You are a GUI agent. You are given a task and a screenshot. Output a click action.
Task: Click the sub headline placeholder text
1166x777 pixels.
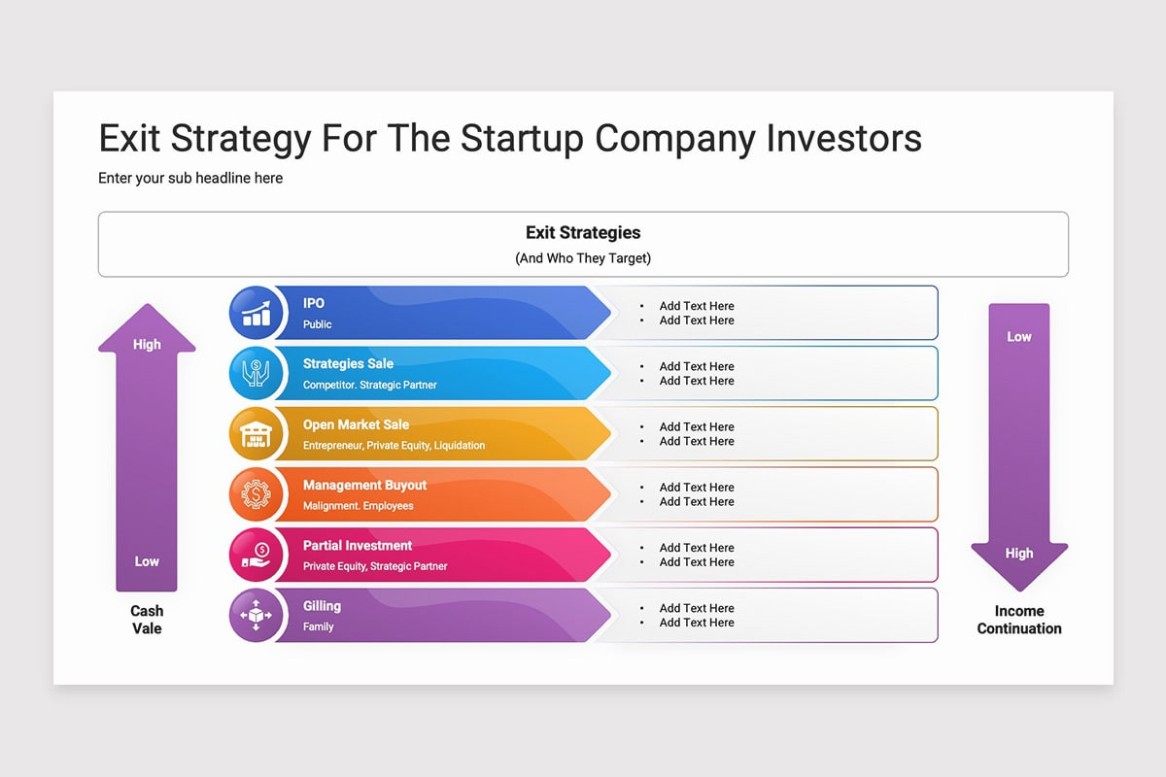190,178
